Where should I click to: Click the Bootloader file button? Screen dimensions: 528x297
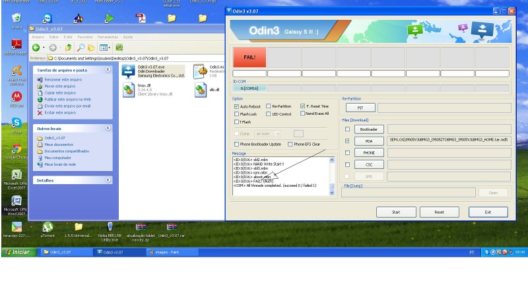[x=369, y=129]
